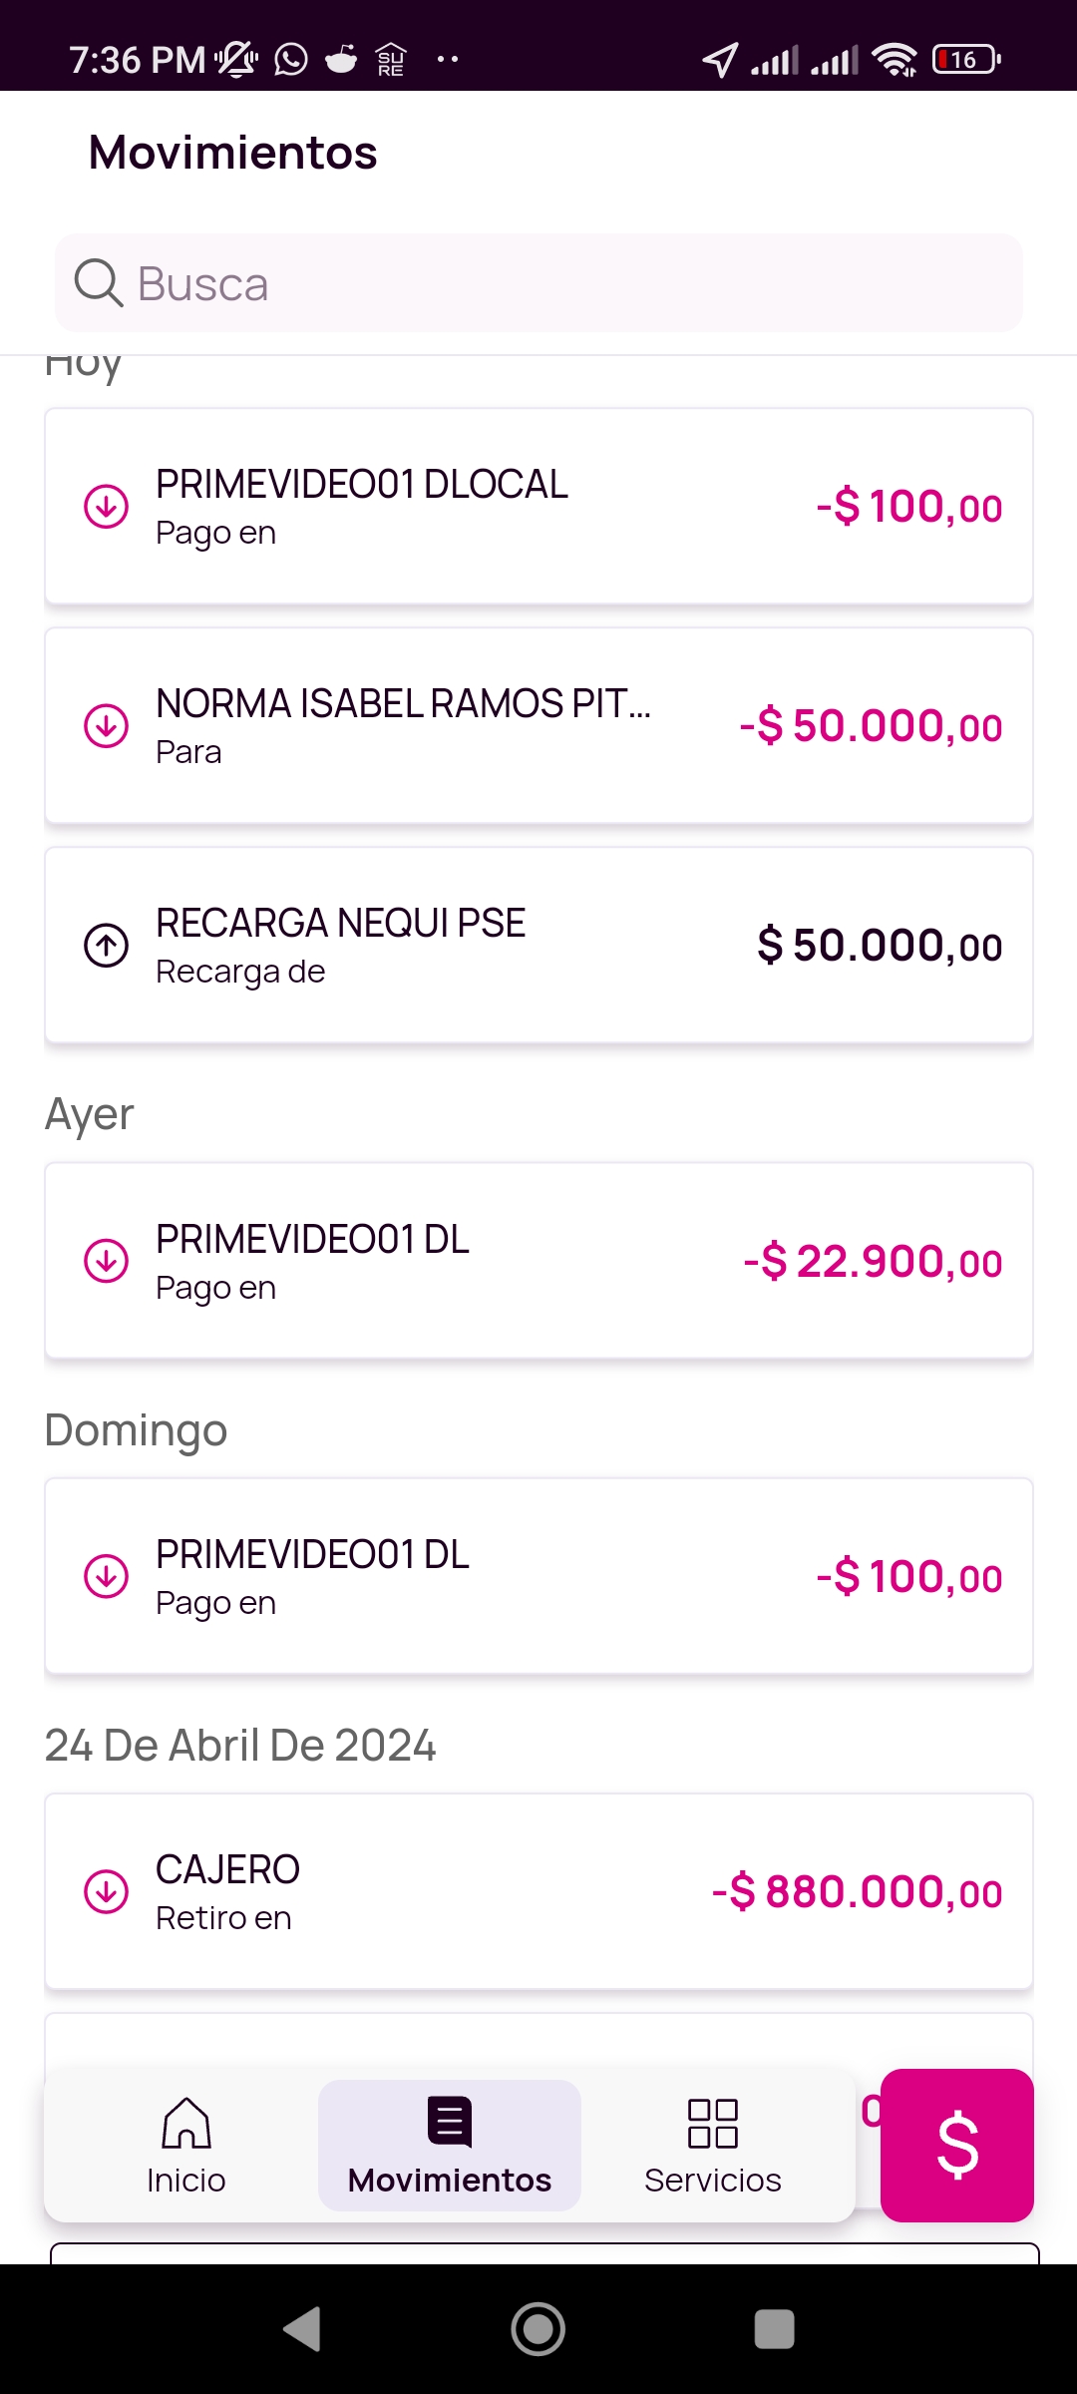Open yesterday's PRIMEVIDEO01 DL $22.900 payment
This screenshot has height=2394, width=1077.
click(538, 1261)
